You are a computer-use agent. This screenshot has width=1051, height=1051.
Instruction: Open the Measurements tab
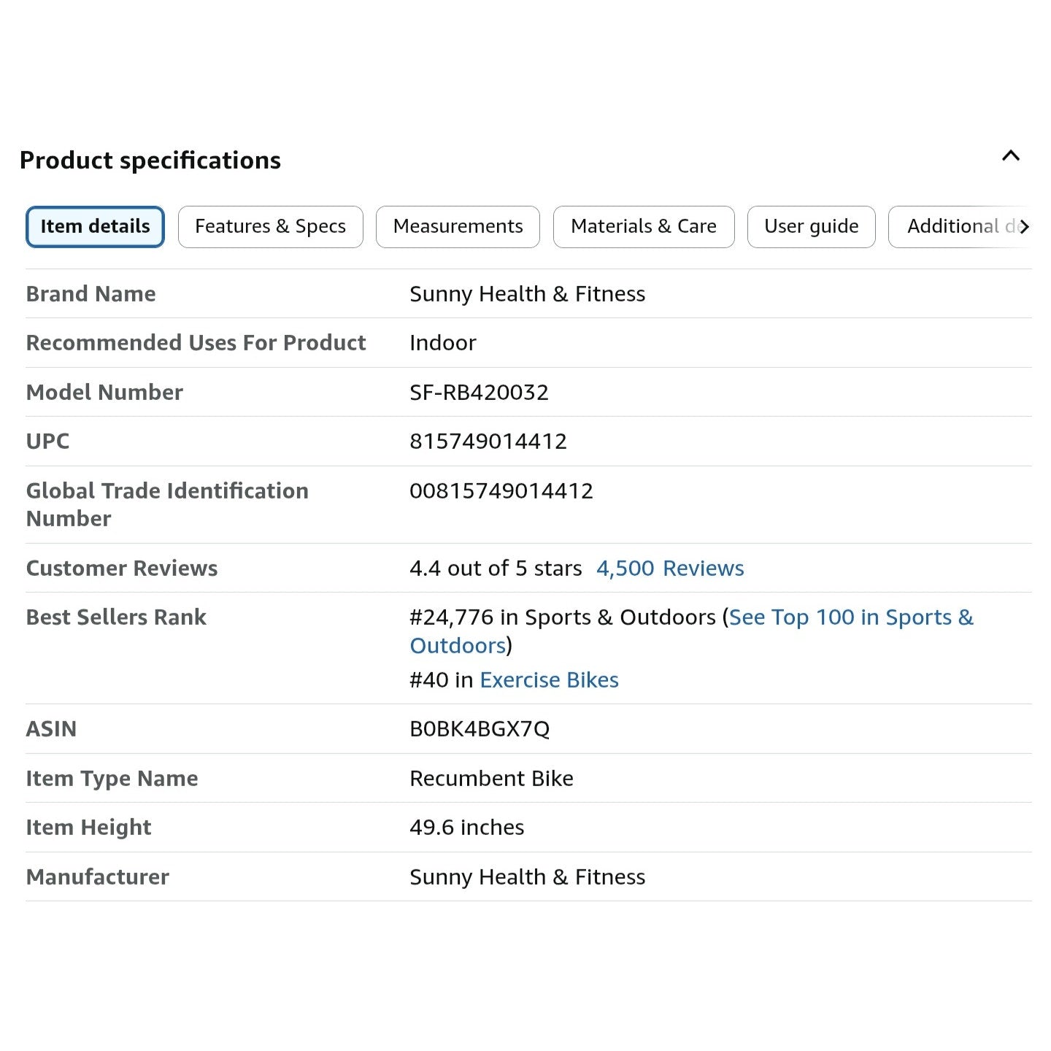click(x=458, y=227)
